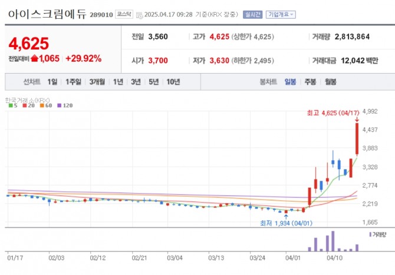
Task: Click the current price 4,625
Action: (29, 44)
